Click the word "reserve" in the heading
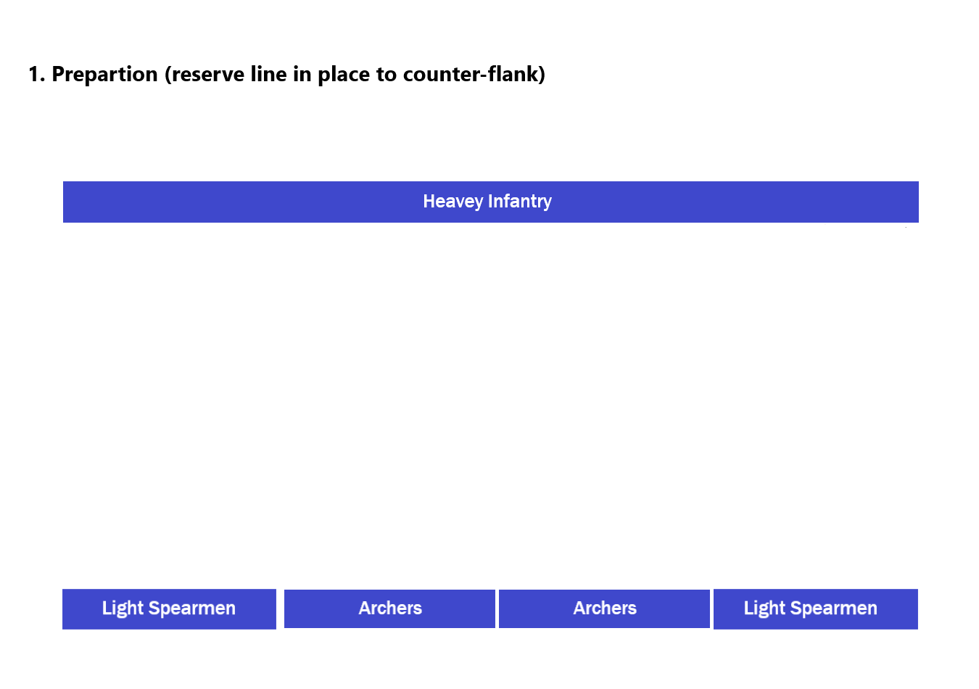Image resolution: width=979 pixels, height=689 pixels. (207, 74)
